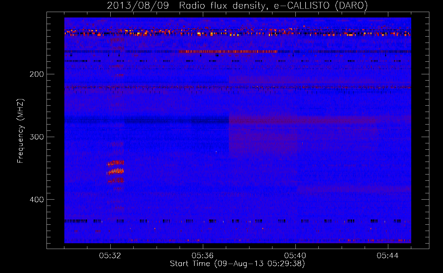Image resolution: width=443 pixels, height=273 pixels.
Task: Select the 05:36 time axis label
Action: point(203,256)
